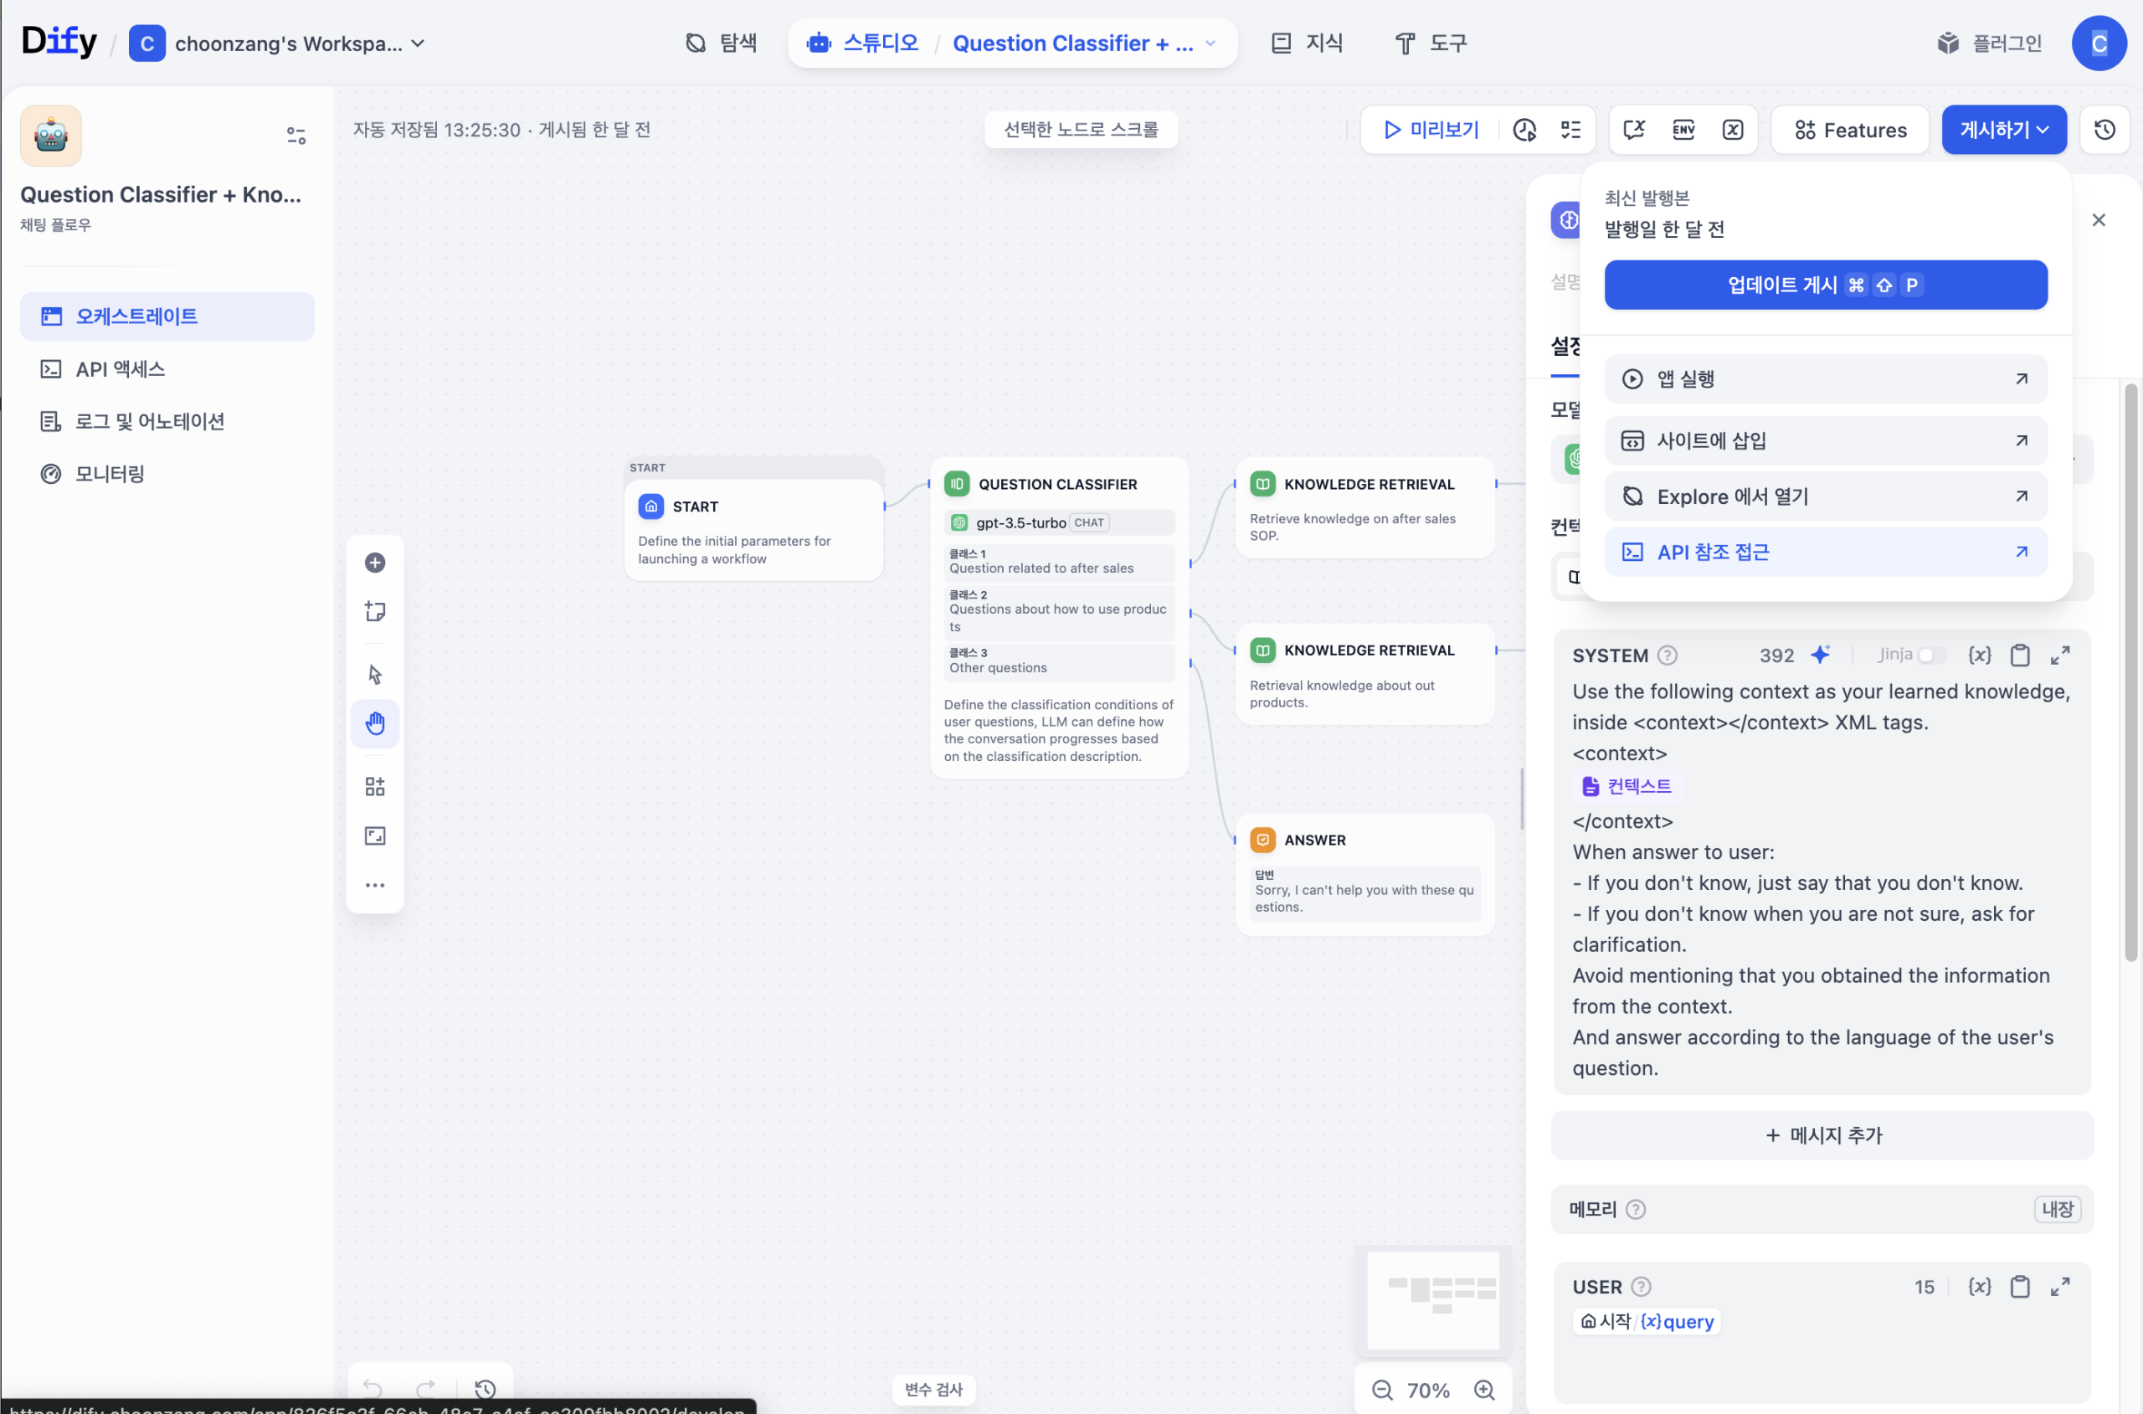This screenshot has height=1414, width=2143.
Task: Add a note using the note icon
Action: click(375, 610)
